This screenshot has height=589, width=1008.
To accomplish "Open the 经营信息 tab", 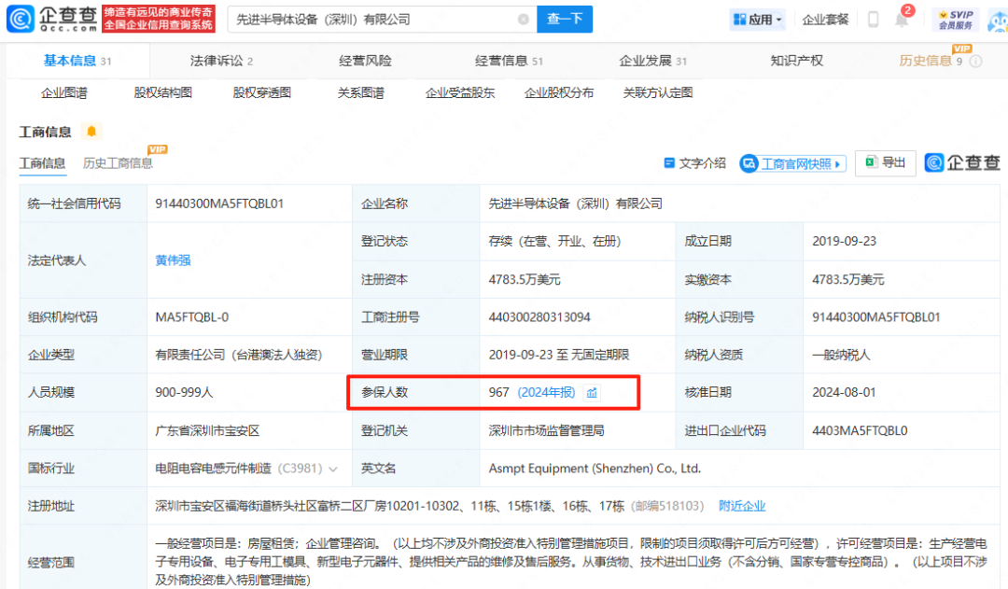I will coord(509,61).
